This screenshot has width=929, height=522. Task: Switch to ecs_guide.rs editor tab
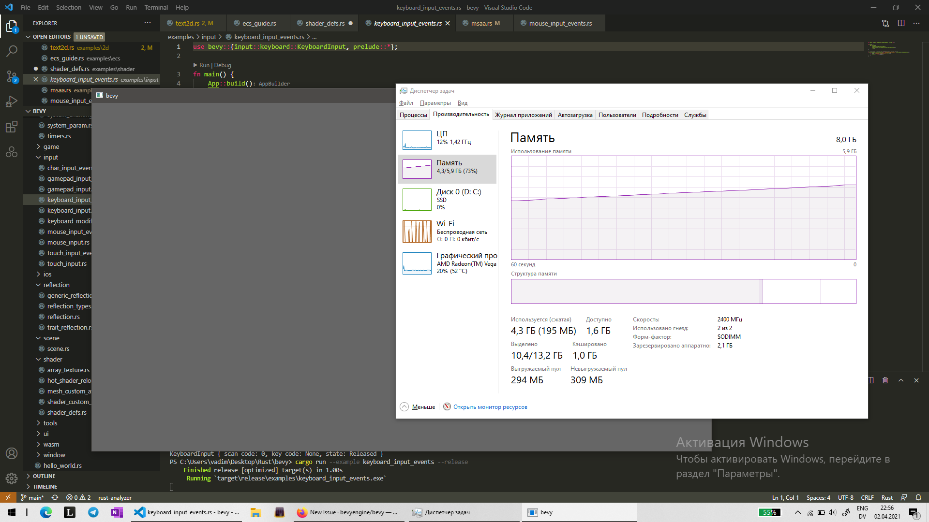[259, 23]
